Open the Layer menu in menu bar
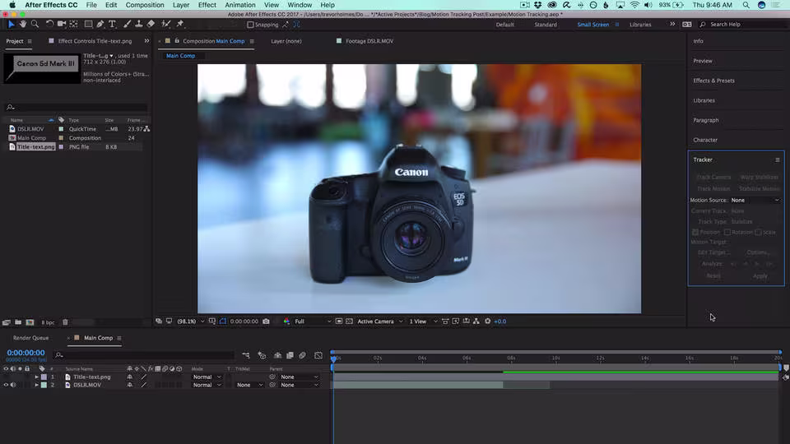Image resolution: width=790 pixels, height=444 pixels. pyautogui.click(x=181, y=5)
